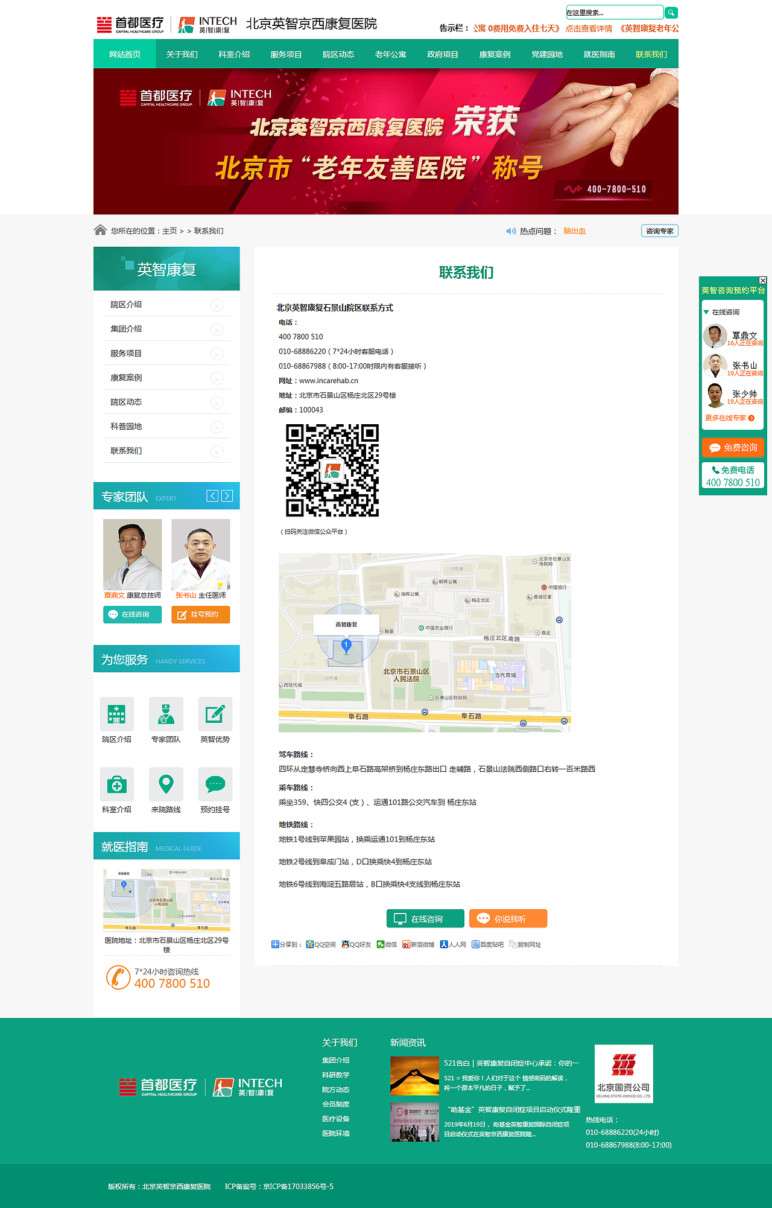This screenshot has height=1208, width=772.
Task: Click the hot-topic speaker icon
Action: coord(511,231)
